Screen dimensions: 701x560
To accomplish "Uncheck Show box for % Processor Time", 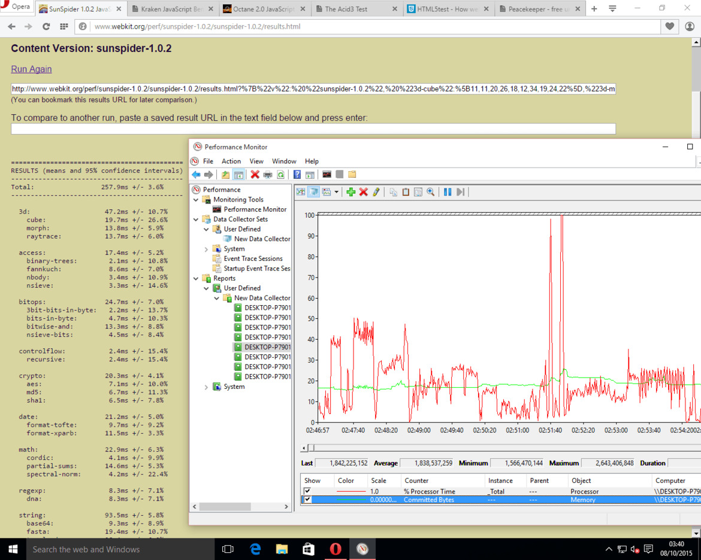I will coord(307,491).
